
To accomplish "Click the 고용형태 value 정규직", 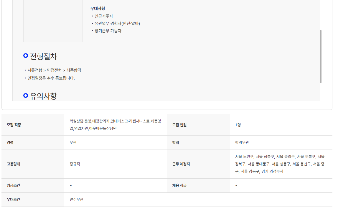I will [x=73, y=164].
